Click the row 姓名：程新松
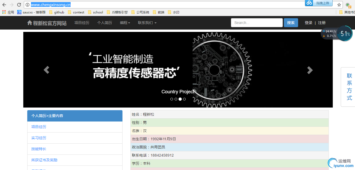355x170 pixels. (x=230, y=114)
